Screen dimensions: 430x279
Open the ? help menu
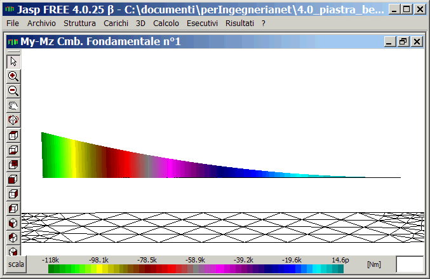263,24
